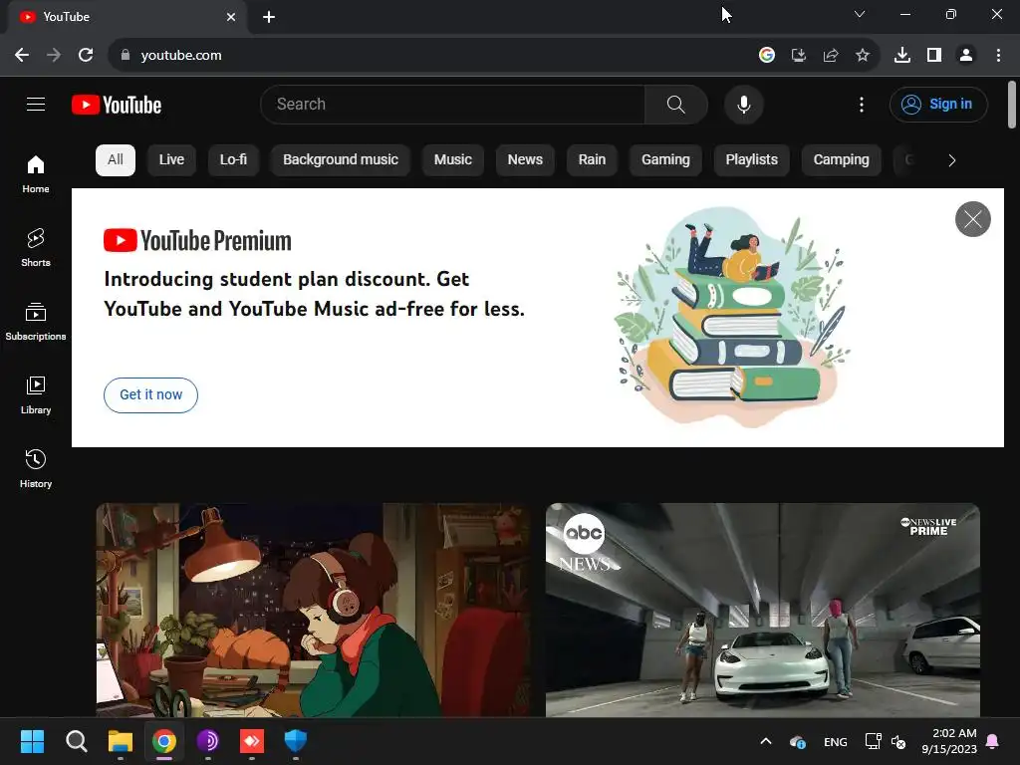
Task: Start voice search with microphone icon
Action: tap(743, 104)
